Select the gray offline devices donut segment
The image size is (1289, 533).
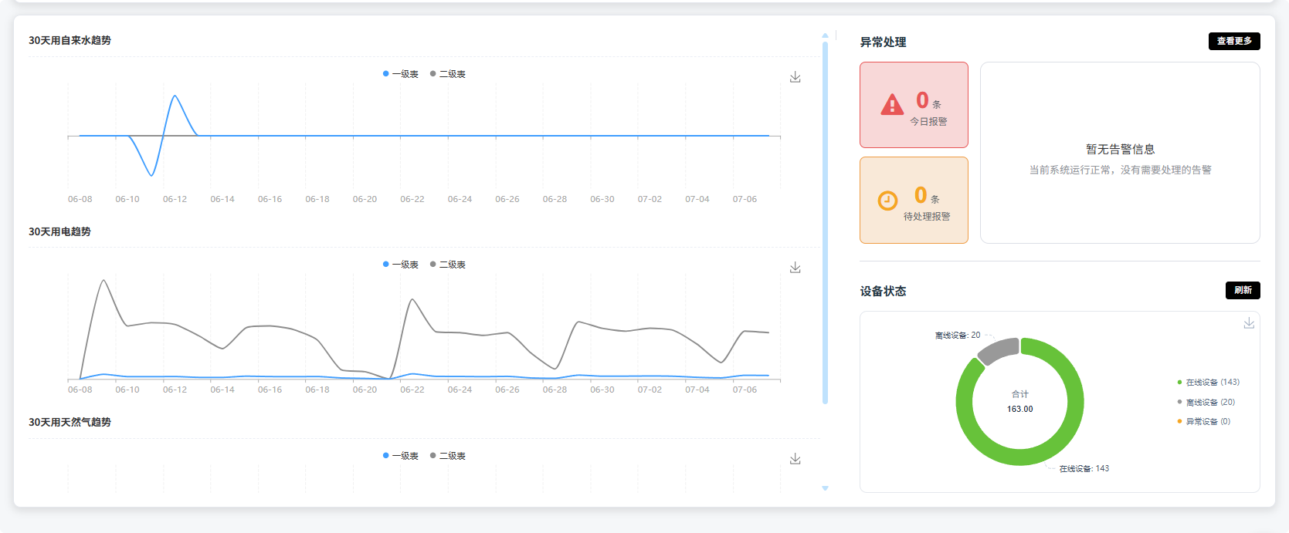pyautogui.click(x=999, y=351)
